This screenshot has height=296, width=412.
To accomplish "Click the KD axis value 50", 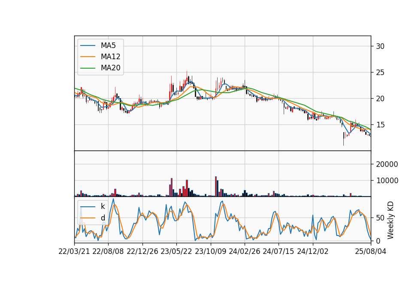I will (380, 218).
